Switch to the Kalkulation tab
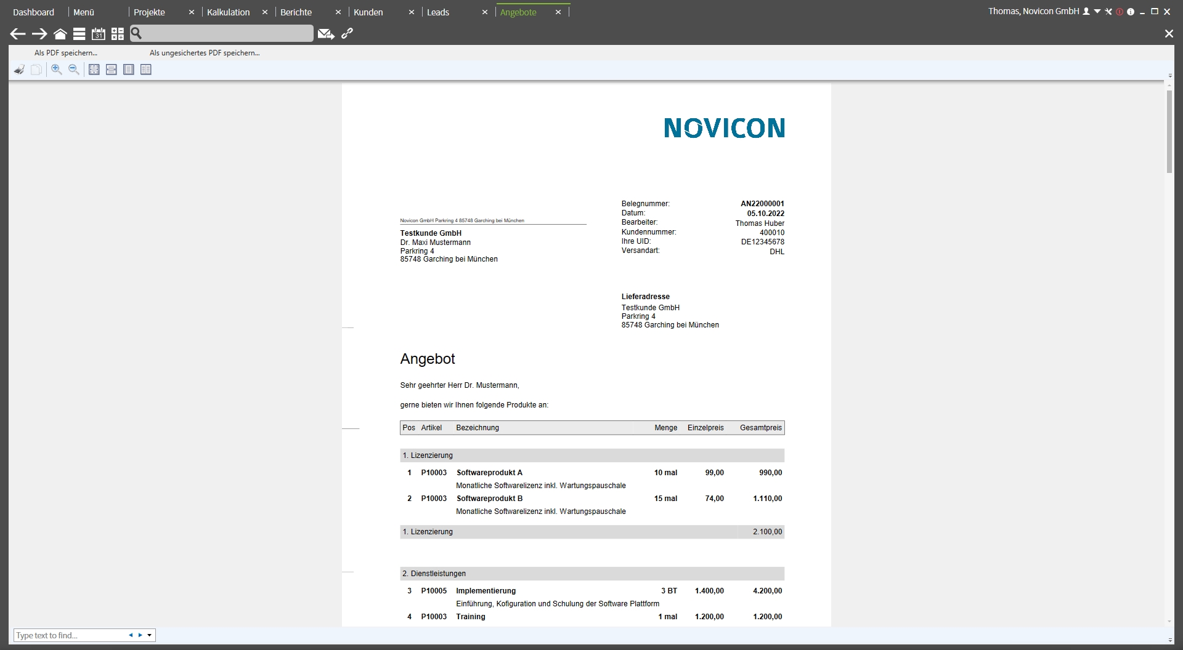Viewport: 1183px width, 650px height. click(229, 12)
